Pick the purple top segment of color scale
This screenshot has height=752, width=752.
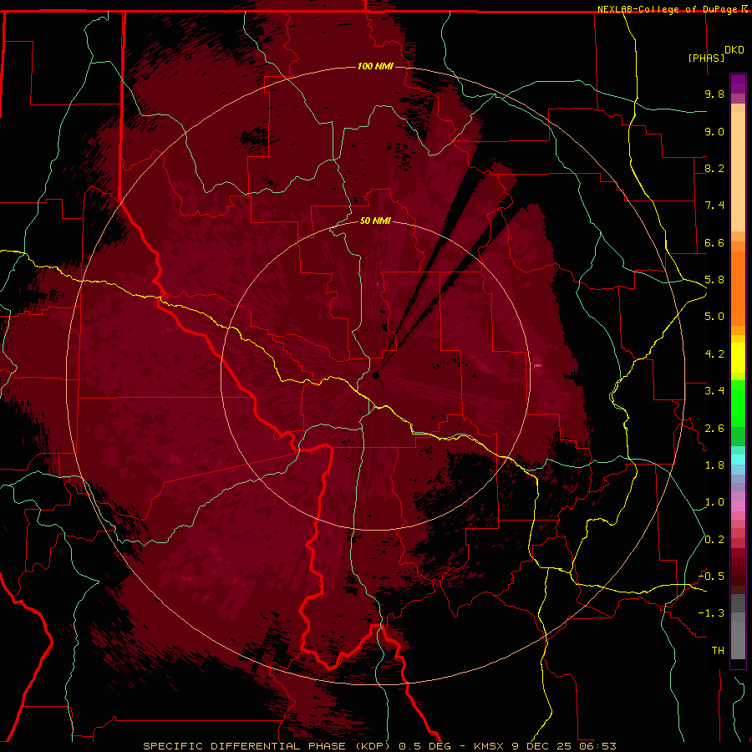click(x=738, y=84)
